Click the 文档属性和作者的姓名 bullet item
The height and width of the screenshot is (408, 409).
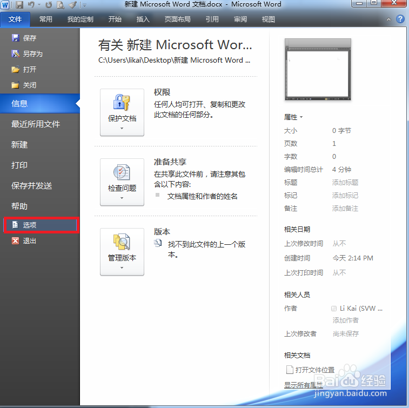coord(202,196)
